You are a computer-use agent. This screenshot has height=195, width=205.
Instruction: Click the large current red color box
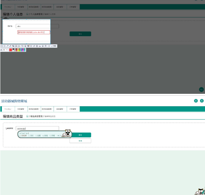pyautogui.click(x=11, y=50)
